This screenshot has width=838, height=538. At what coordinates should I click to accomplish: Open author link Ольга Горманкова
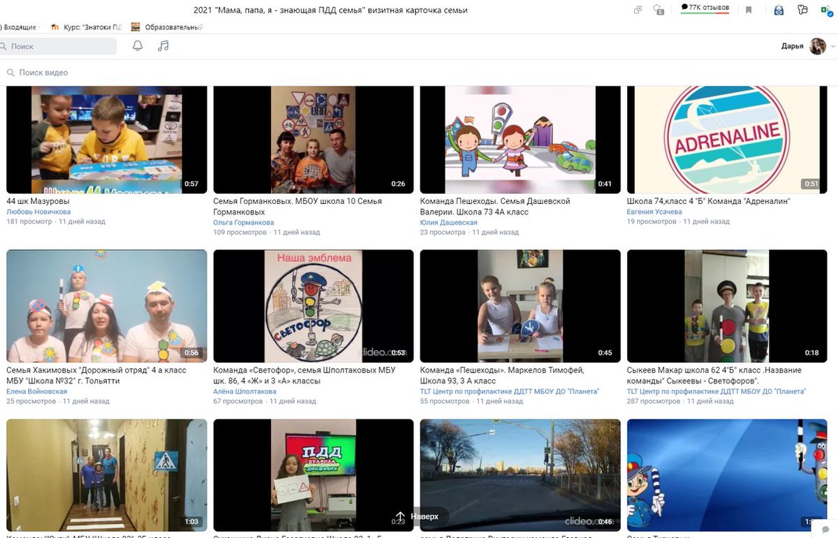click(x=244, y=222)
